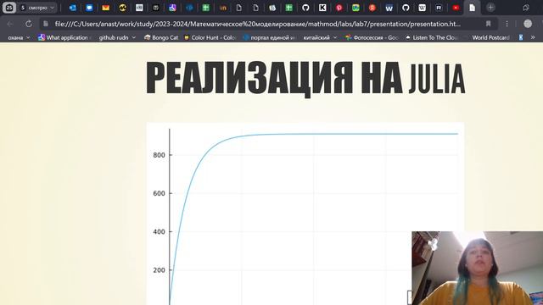
Task: Open the YouTube tab
Action: [x=456, y=8]
